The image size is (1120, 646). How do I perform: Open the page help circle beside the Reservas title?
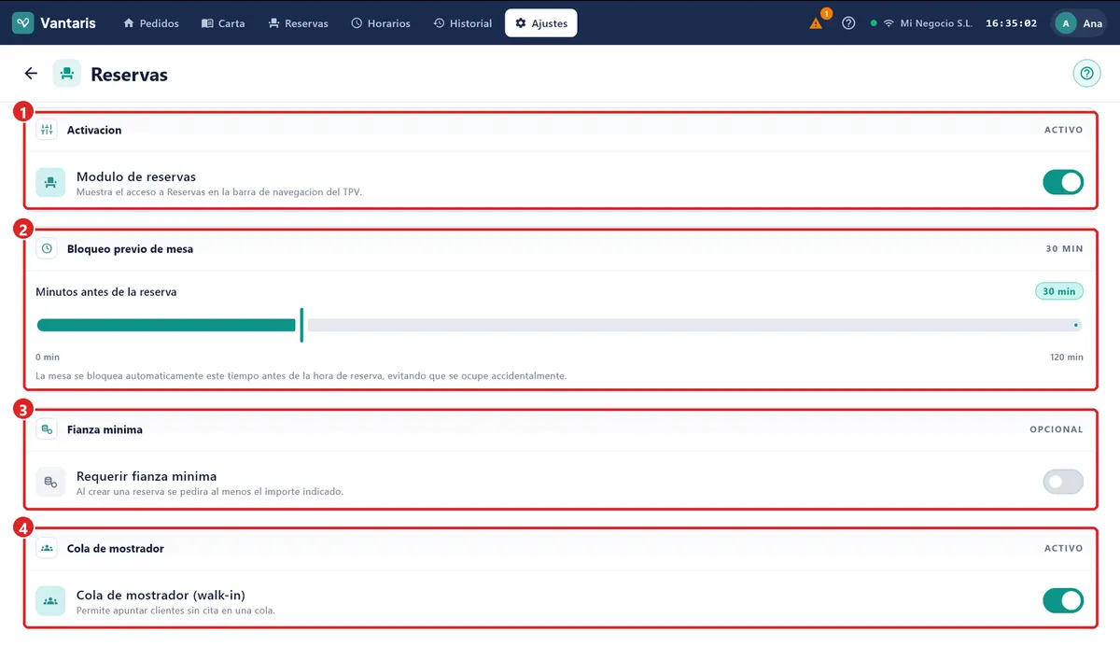pyautogui.click(x=1086, y=74)
